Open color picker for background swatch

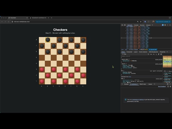point(131,61)
